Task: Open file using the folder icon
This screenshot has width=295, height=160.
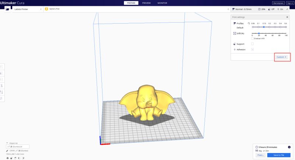Action: (7, 9)
